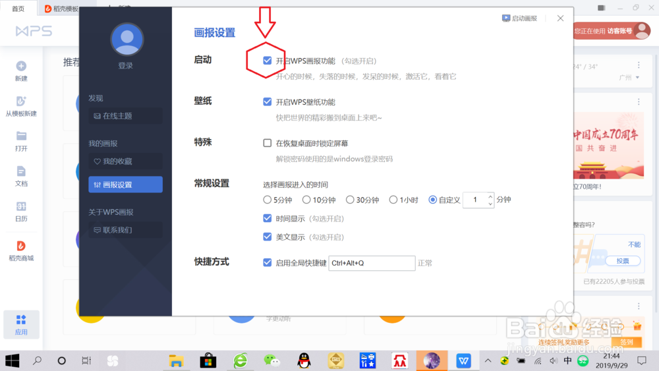This screenshot has height=371, width=659.
Task: Click the 新建 plus icon in WPS sidebar
Action: tap(21, 66)
